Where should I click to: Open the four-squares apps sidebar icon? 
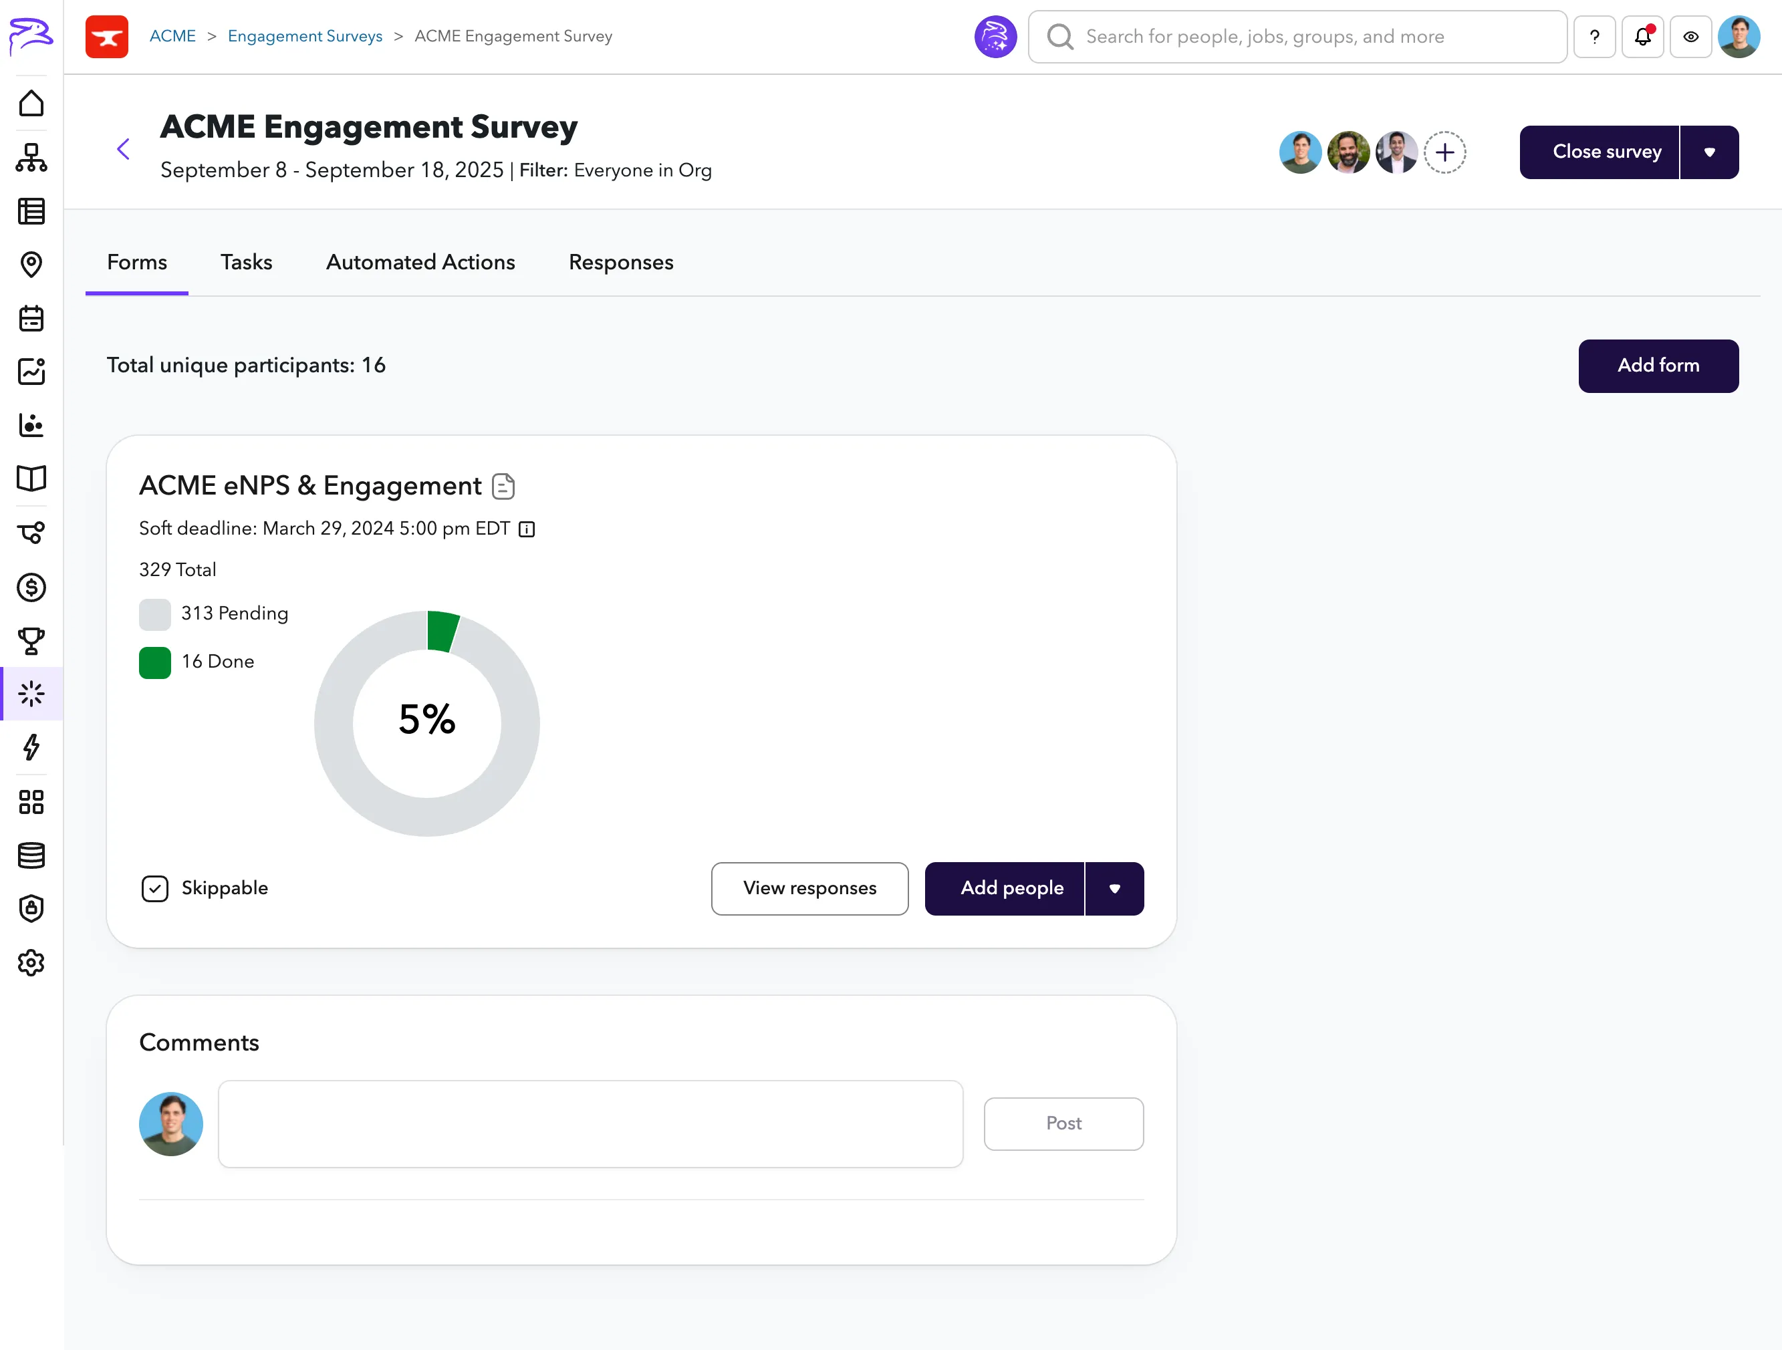pyautogui.click(x=31, y=801)
